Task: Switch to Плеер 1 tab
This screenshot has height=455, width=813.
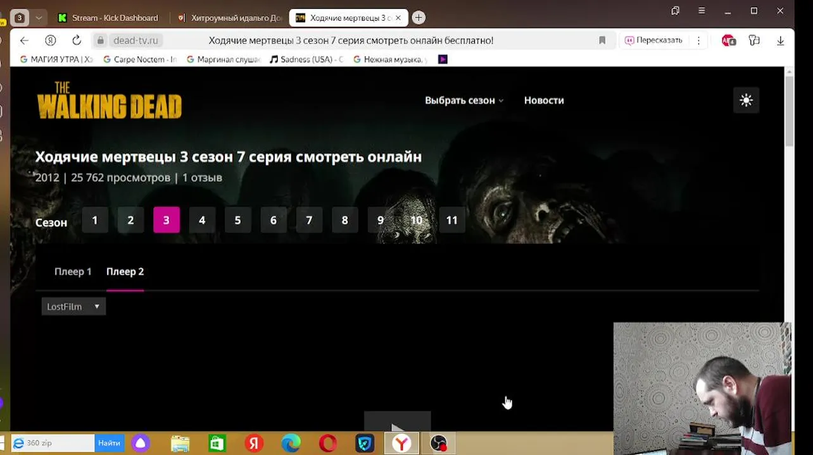Action: [73, 272]
